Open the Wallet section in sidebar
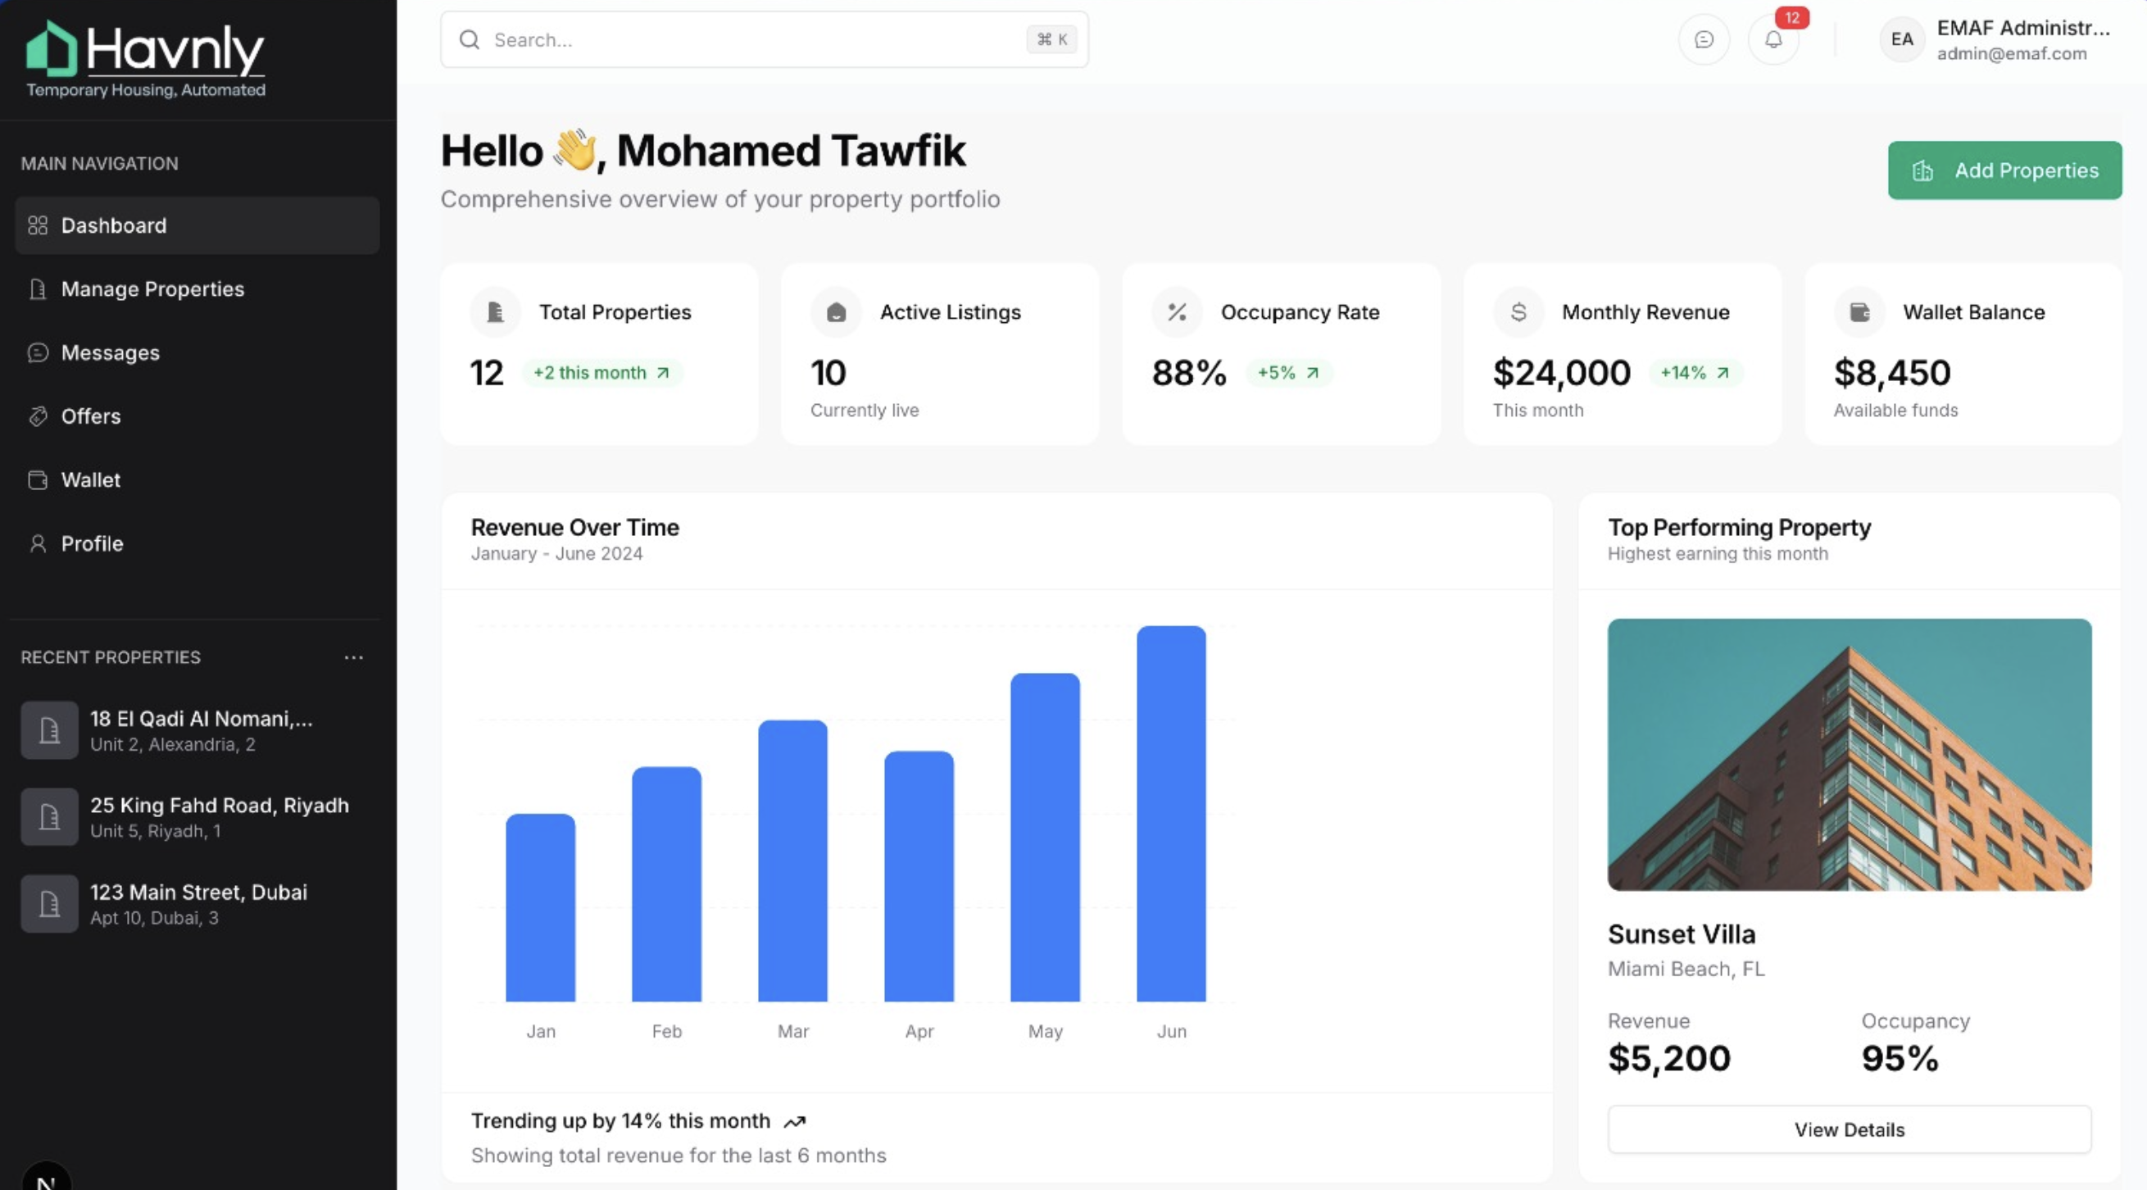This screenshot has height=1190, width=2147. pos(91,480)
